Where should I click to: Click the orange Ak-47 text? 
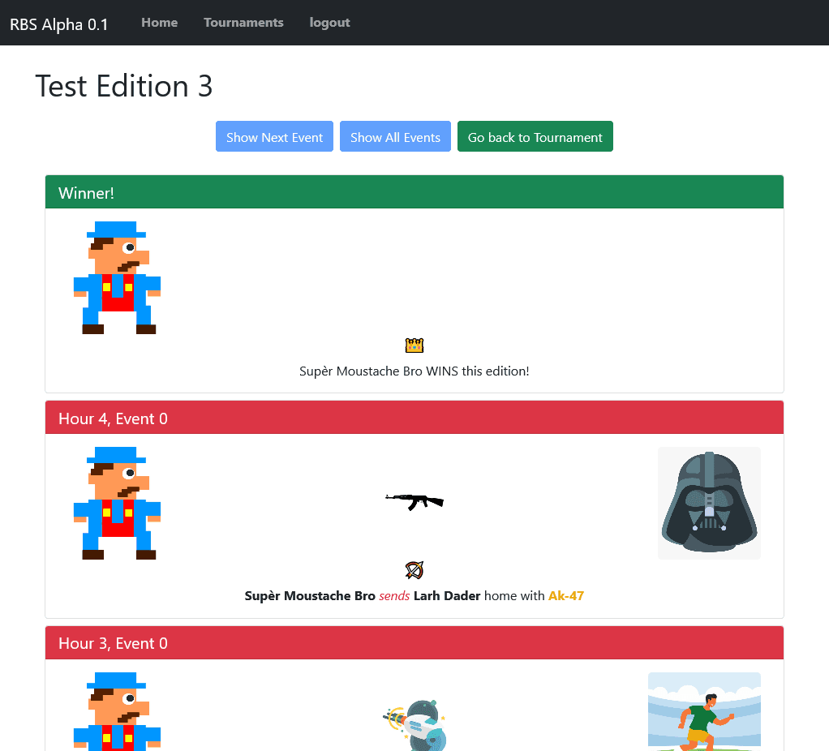(x=566, y=595)
